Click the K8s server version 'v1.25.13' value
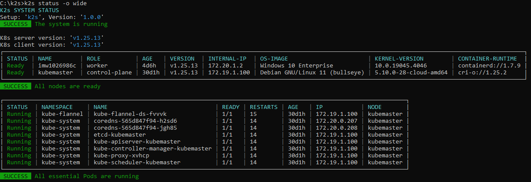Screen dimensions: 531x182 [87, 38]
